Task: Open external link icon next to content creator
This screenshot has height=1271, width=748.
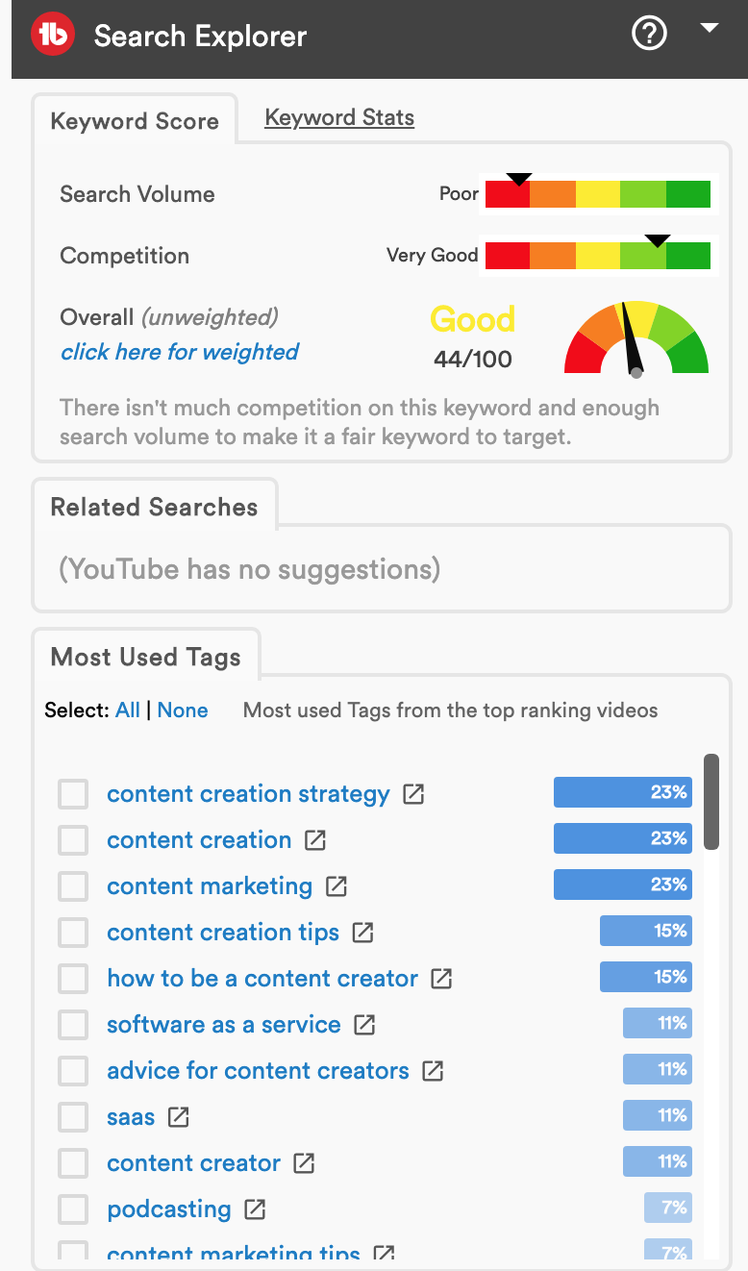Action: click(304, 1163)
